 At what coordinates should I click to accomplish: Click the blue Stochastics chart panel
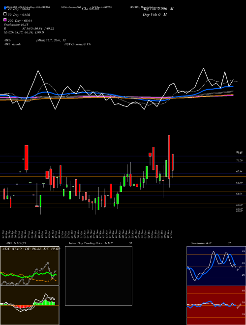coord(216,266)
